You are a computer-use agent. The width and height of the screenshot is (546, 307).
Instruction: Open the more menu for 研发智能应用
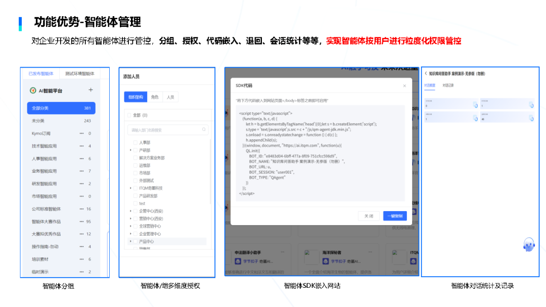click(81, 184)
